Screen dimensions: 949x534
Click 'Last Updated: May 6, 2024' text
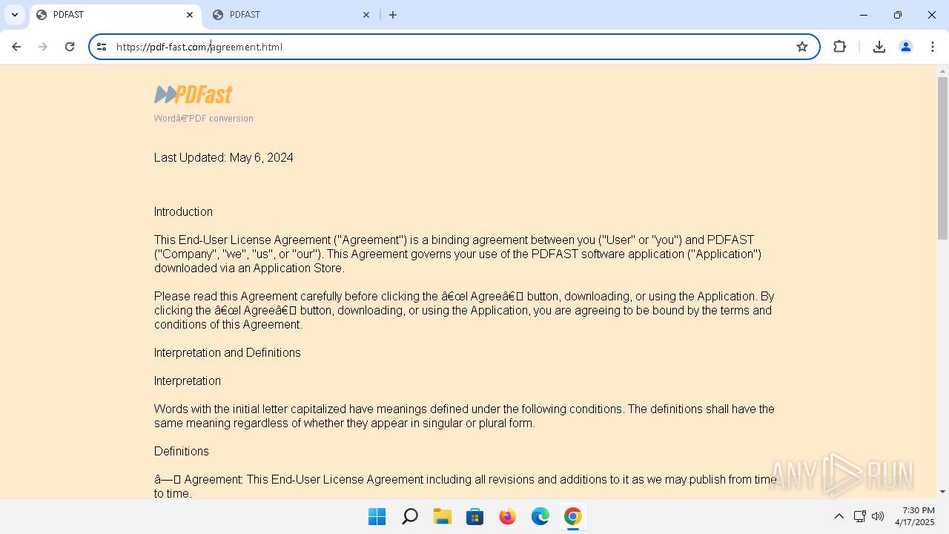[x=224, y=157]
